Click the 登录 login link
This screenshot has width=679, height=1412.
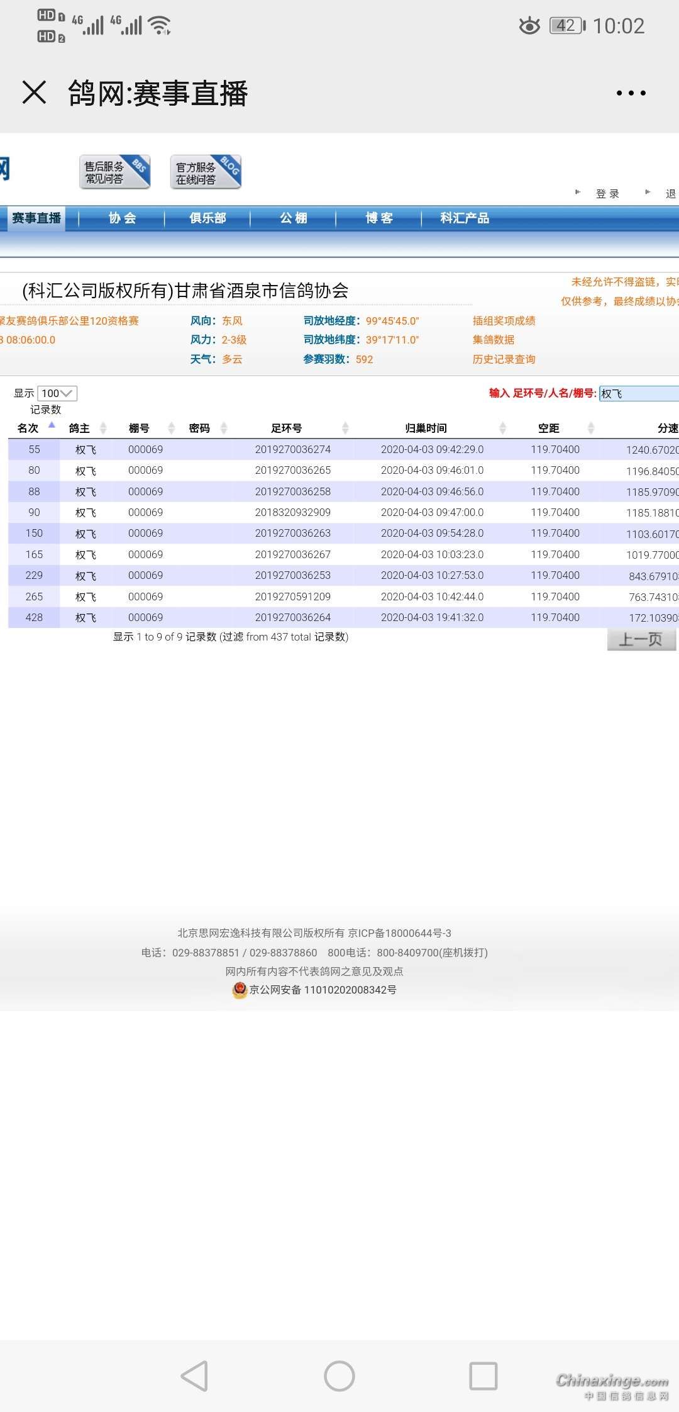(607, 194)
